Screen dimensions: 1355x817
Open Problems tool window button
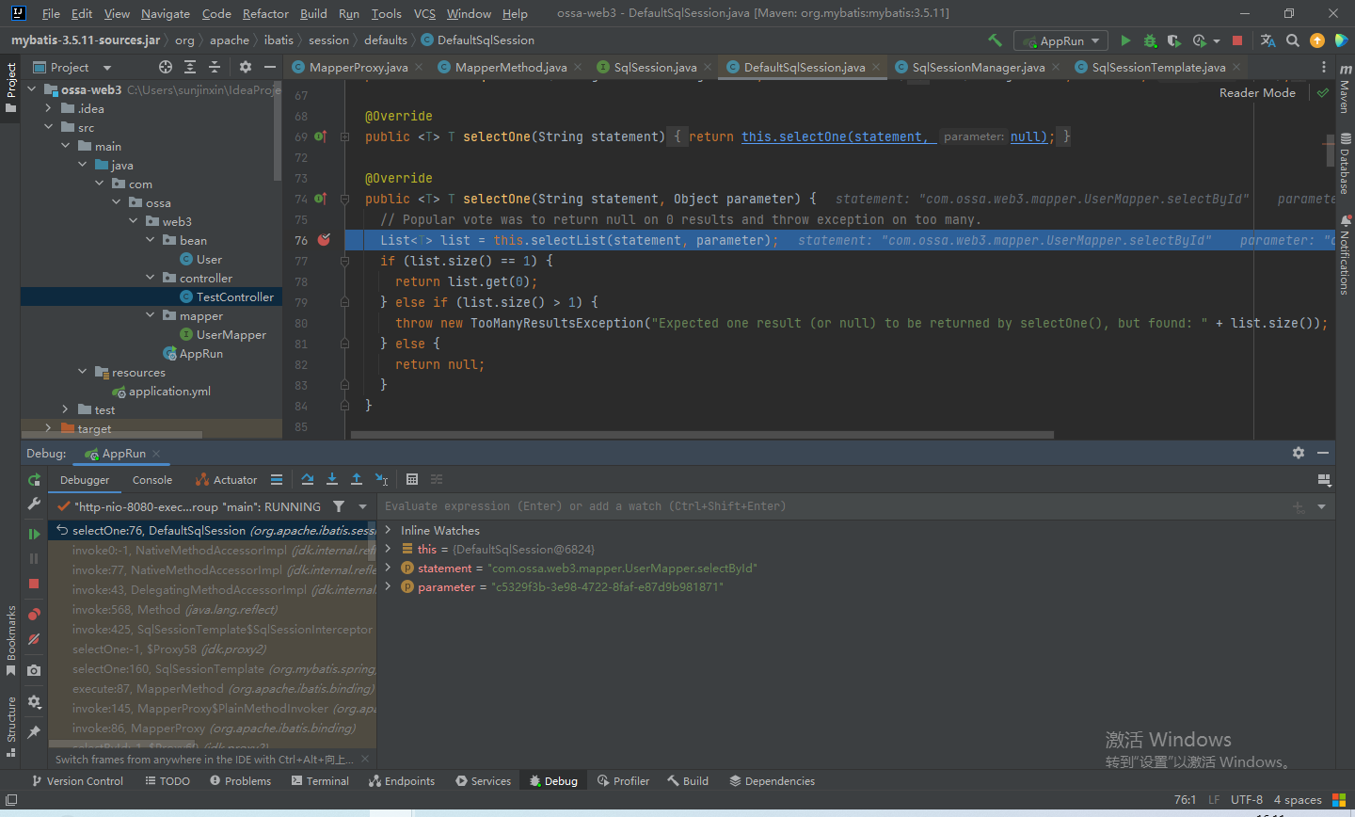[240, 780]
